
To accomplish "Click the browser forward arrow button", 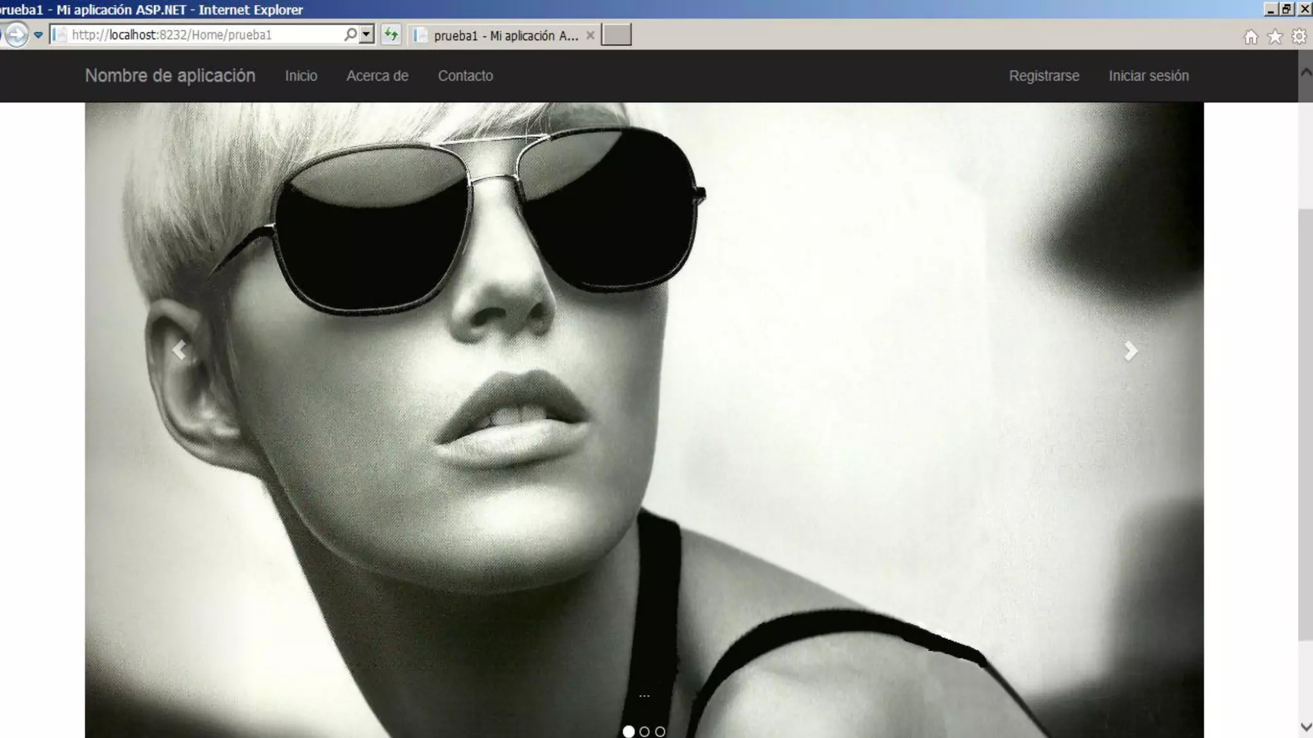I will (17, 35).
